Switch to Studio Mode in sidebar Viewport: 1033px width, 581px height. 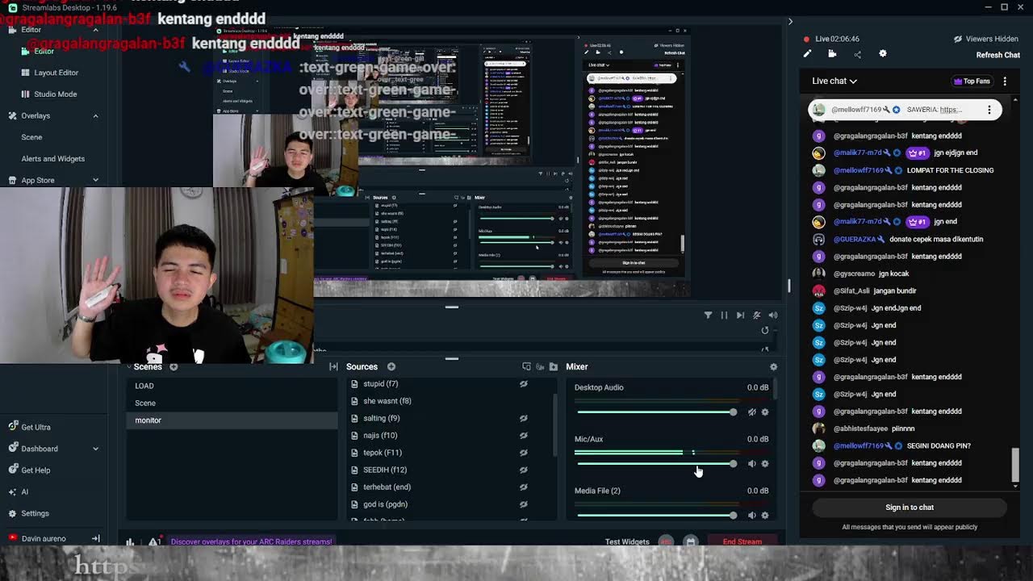pos(56,94)
